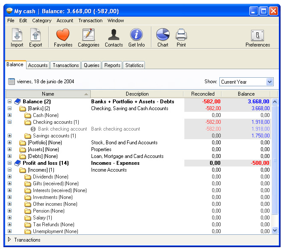Expand the Transactions panel disclosure triangle

(9, 240)
